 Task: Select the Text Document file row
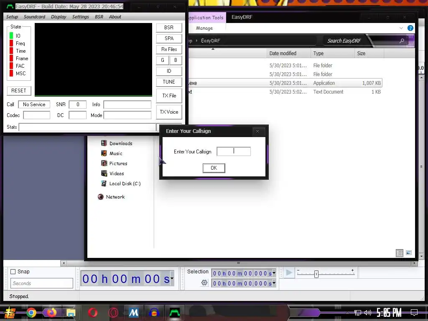(x=284, y=92)
